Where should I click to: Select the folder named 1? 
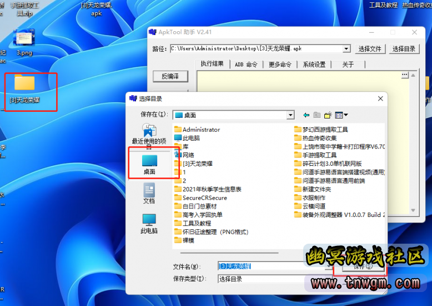180,172
